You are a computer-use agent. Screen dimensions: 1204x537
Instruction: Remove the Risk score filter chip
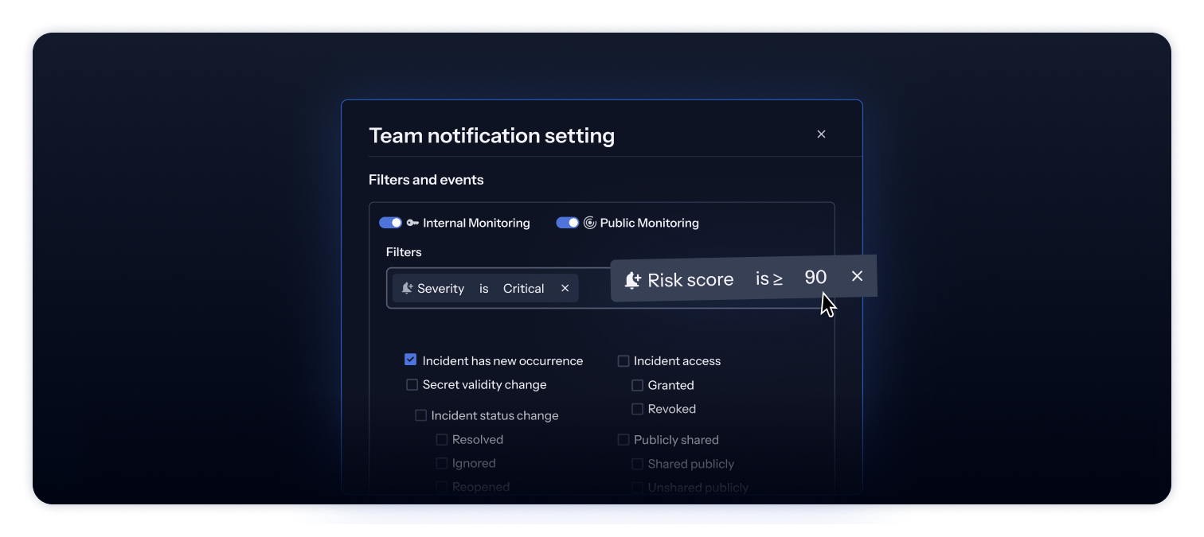tap(857, 276)
